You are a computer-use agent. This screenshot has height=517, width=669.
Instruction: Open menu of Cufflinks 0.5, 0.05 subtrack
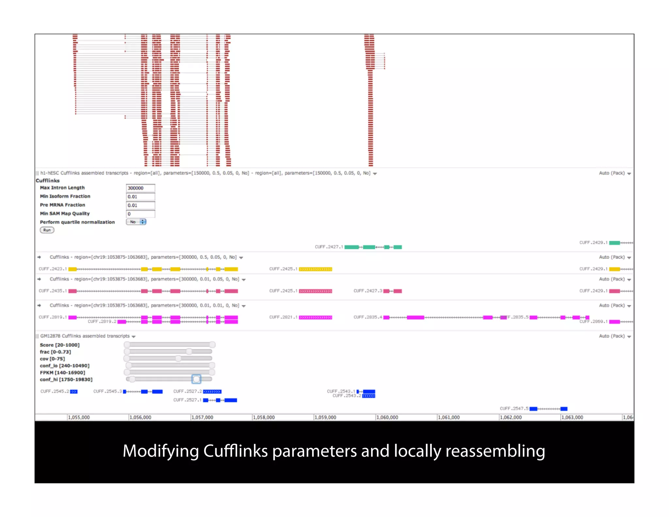[241, 258]
